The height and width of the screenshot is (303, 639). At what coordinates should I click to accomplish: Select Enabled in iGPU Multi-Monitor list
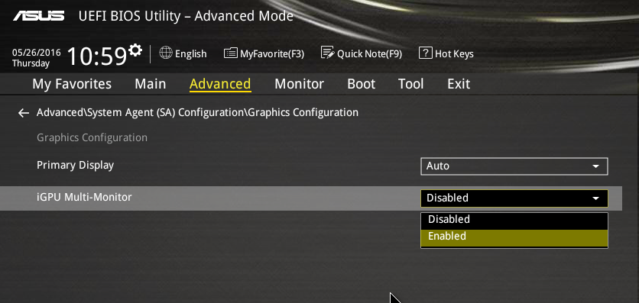click(514, 237)
